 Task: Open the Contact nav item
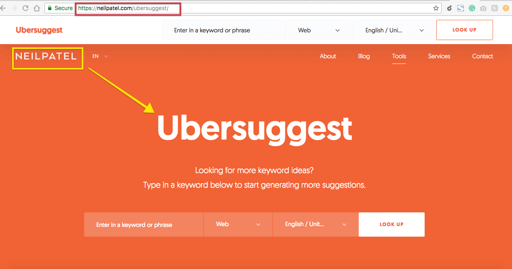(482, 56)
